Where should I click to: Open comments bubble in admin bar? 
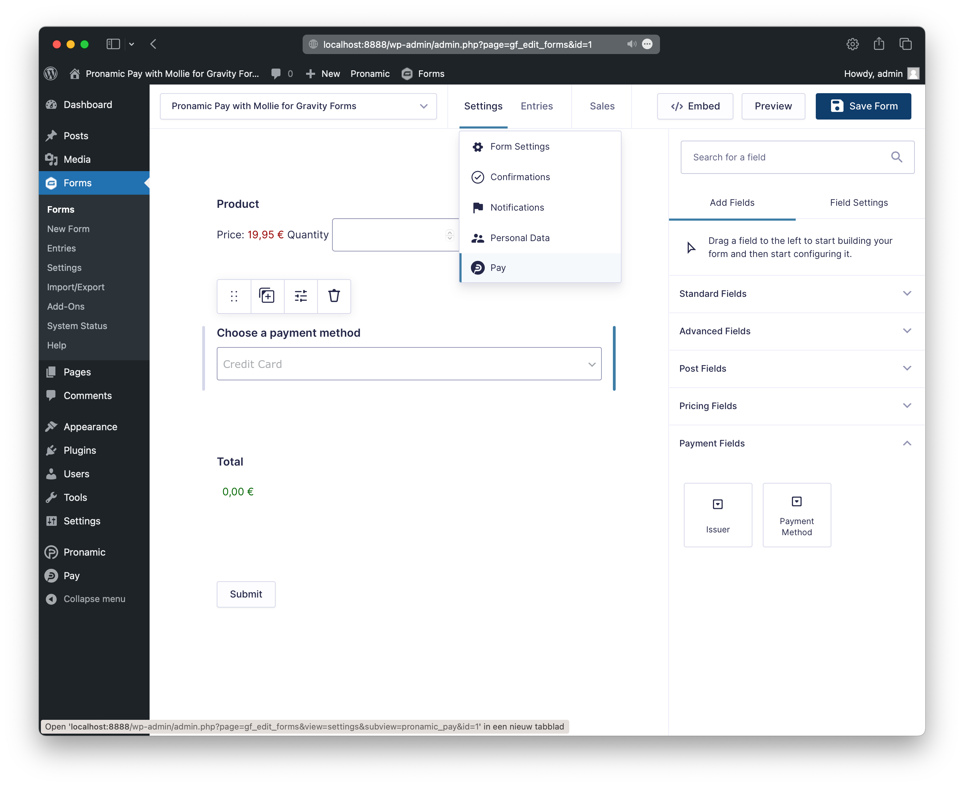[276, 73]
